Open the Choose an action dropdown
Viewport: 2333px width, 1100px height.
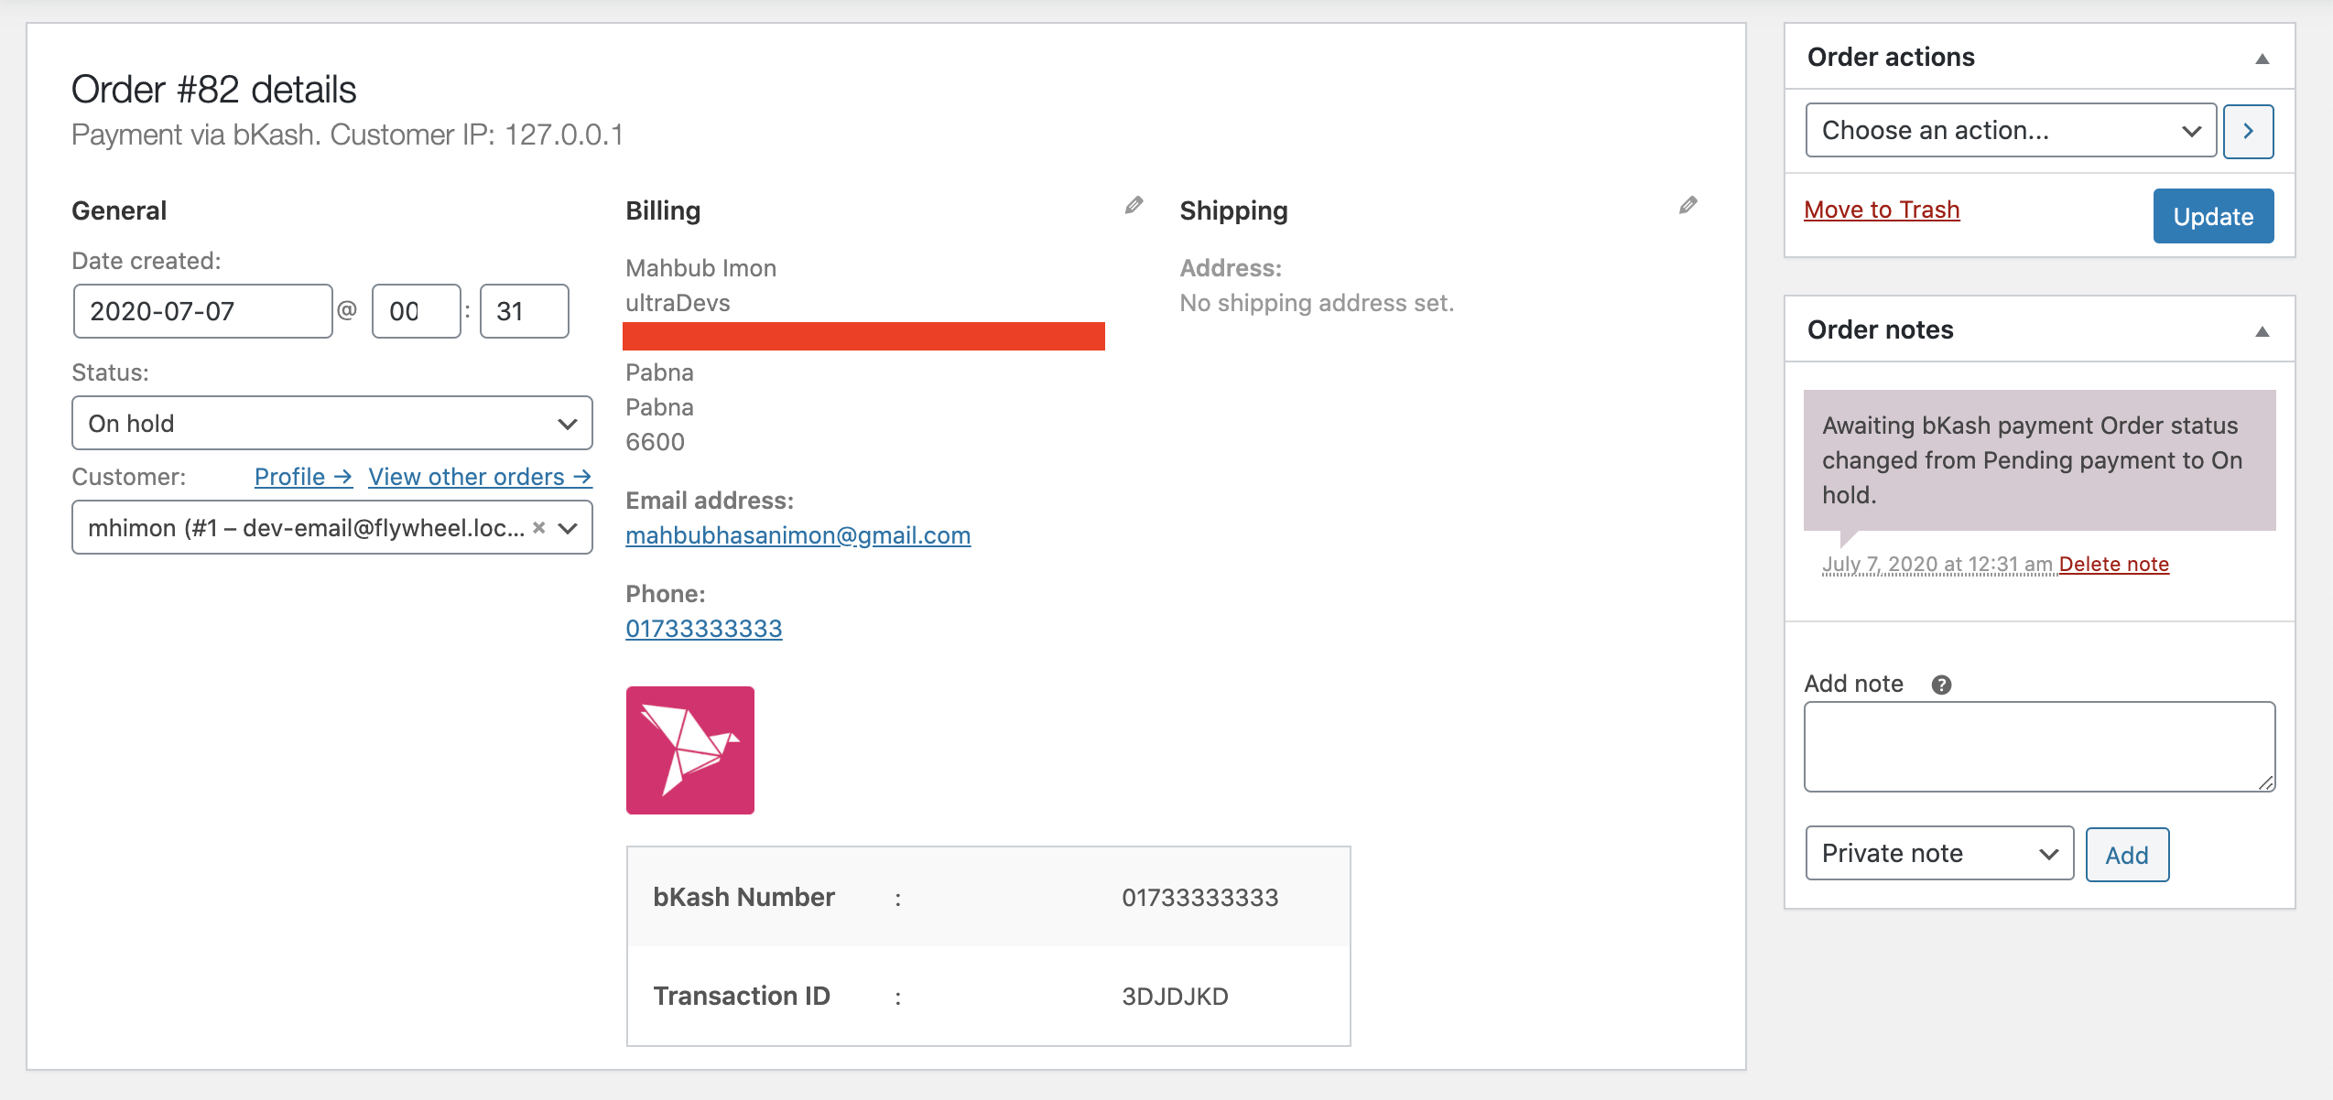tap(2010, 130)
